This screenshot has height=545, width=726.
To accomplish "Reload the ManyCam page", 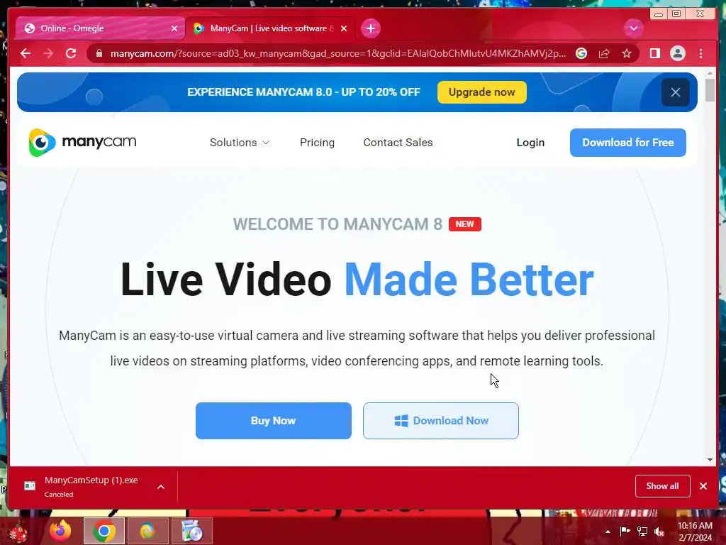I will coord(71,53).
